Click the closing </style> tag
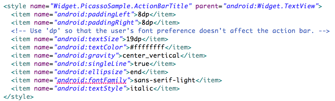This screenshot has width=335, height=101. pyautogui.click(x=18, y=97)
